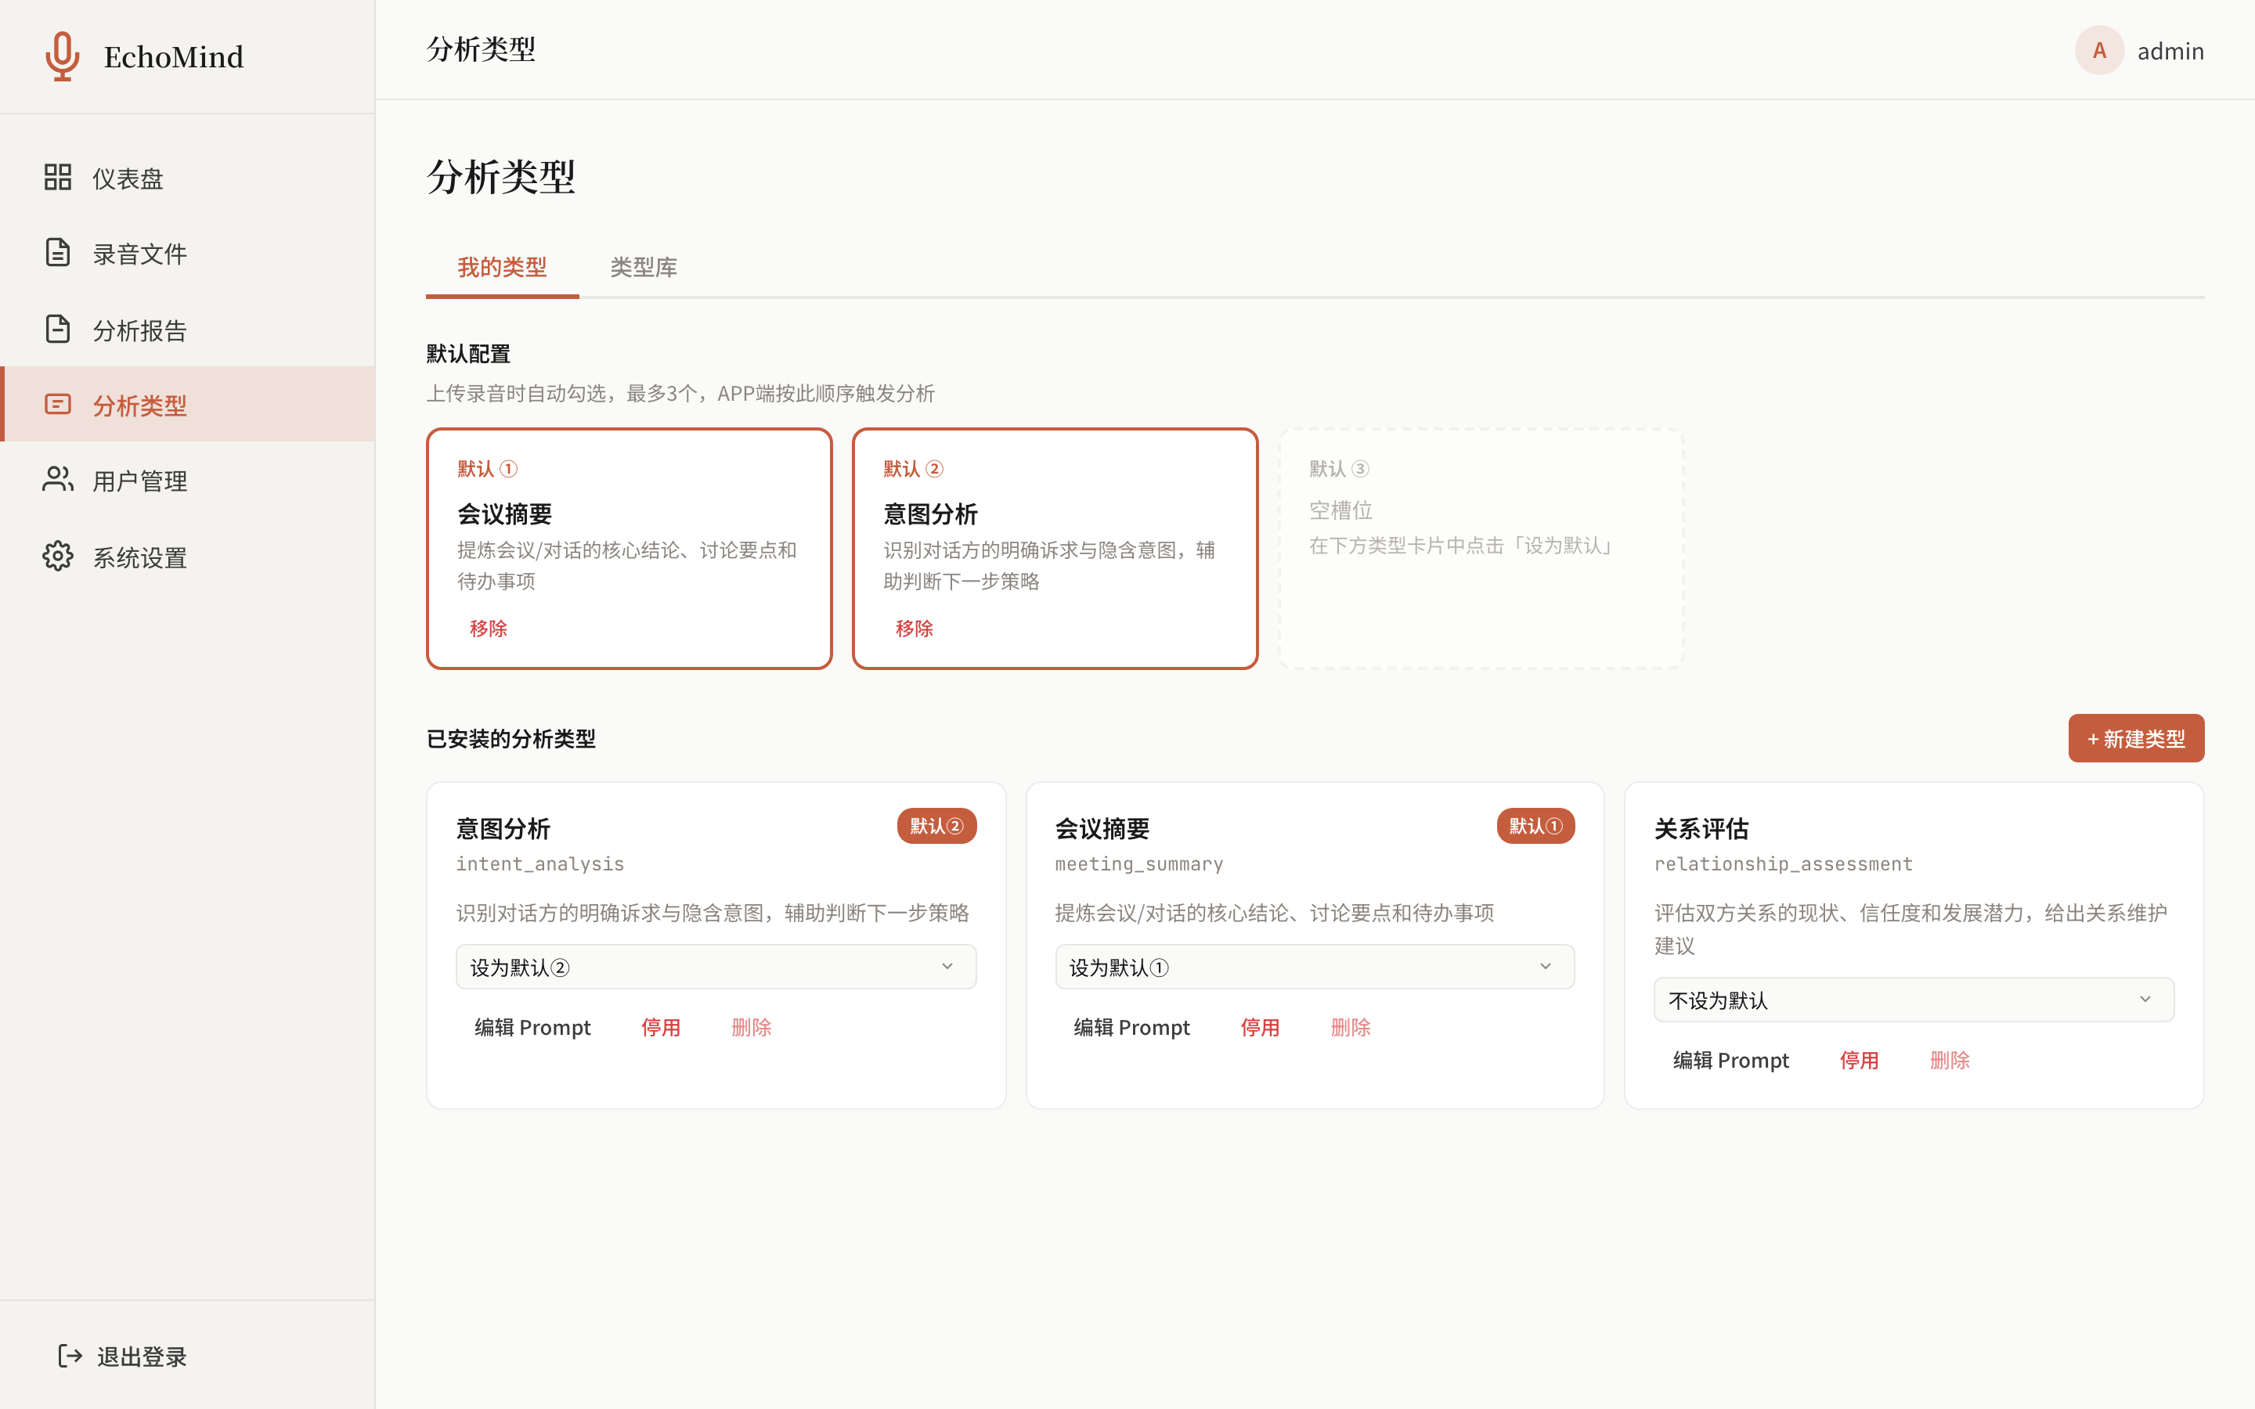Click the admin avatar circle

click(x=2099, y=50)
